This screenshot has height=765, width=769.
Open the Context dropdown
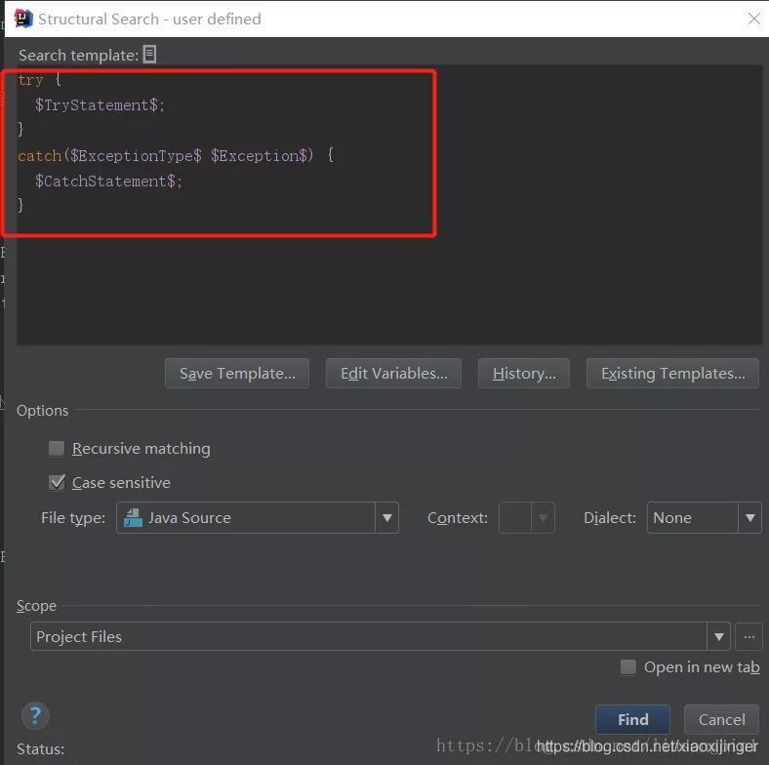point(527,518)
